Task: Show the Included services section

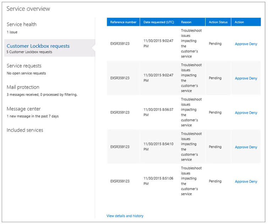Action: pos(25,130)
